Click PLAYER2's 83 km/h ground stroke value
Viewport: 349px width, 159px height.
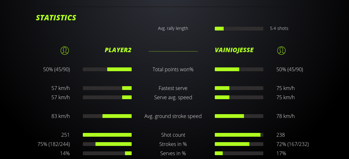click(61, 116)
